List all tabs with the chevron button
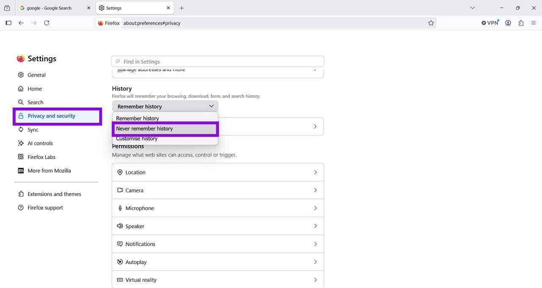This screenshot has width=542, height=288. 473,8
